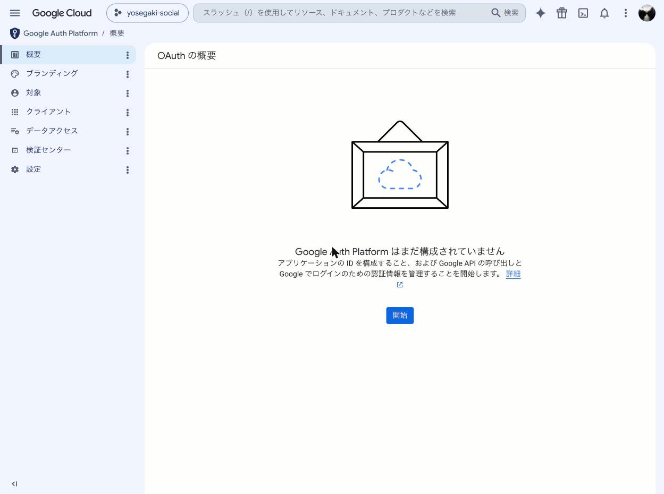
Task: Click the 概要 breadcrumb text
Action: click(117, 33)
